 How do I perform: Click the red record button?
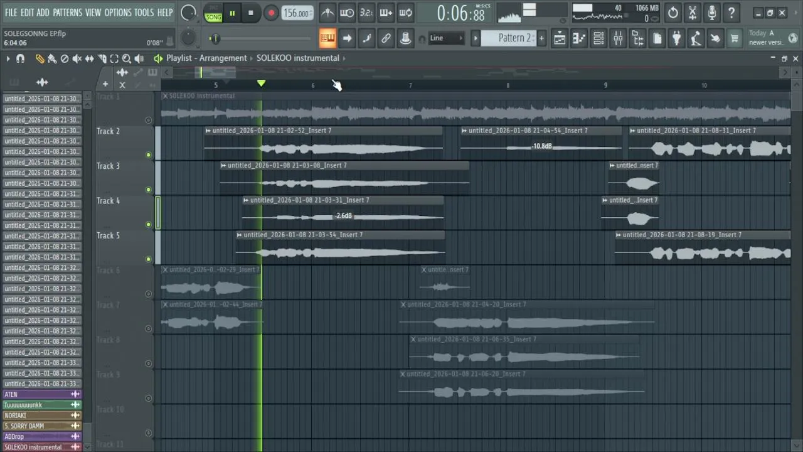(x=270, y=13)
